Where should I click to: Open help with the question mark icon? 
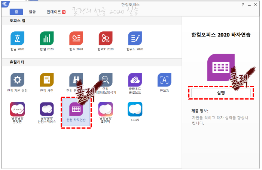click(243, 5)
